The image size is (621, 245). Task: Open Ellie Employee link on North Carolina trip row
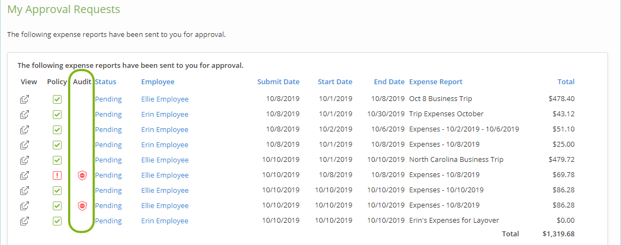click(x=165, y=160)
